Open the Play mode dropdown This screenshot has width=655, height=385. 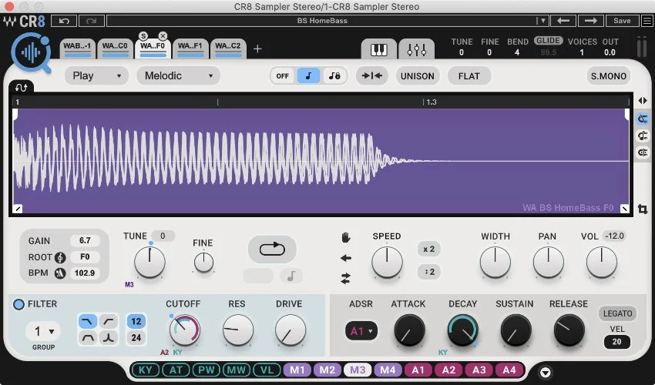tap(96, 75)
